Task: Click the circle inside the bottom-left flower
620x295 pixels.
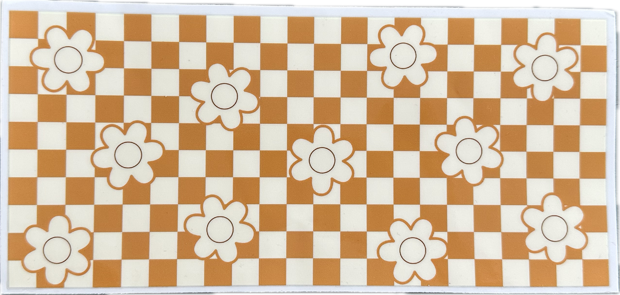Action: coord(57,250)
